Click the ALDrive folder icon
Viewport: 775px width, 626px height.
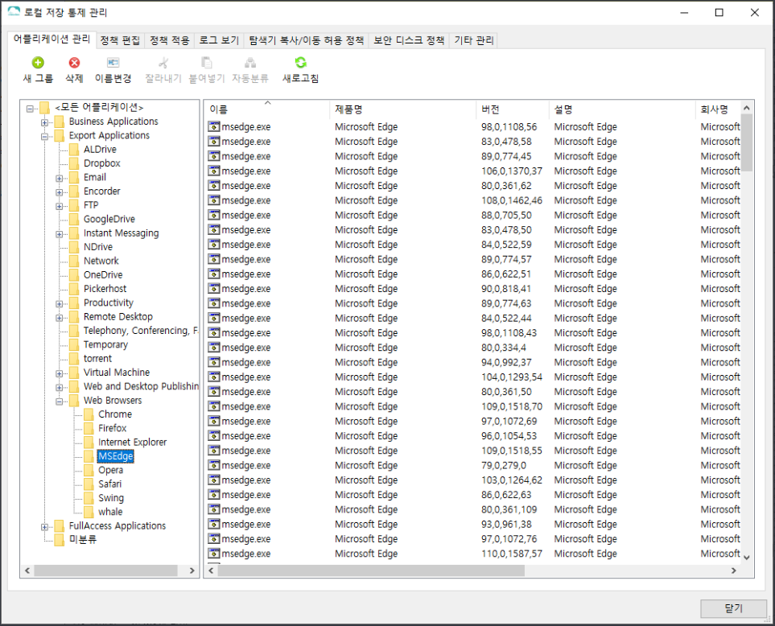click(74, 149)
